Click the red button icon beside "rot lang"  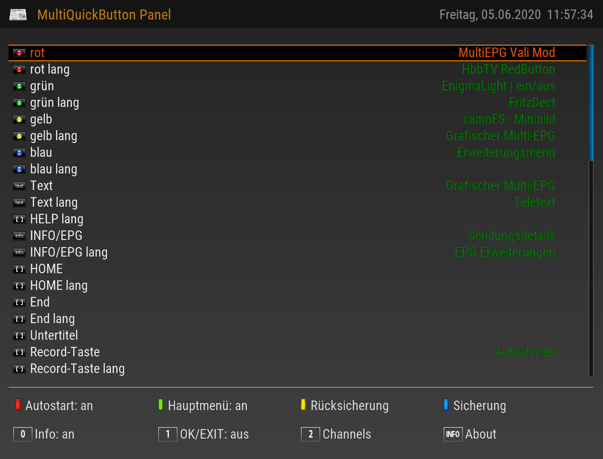(x=19, y=70)
